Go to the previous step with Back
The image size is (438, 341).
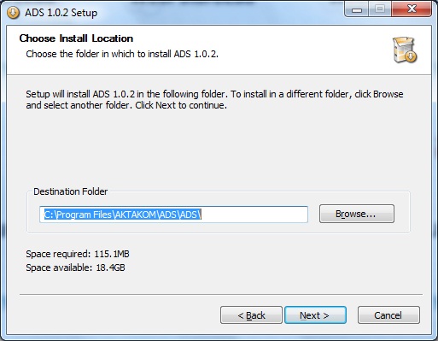coord(251,315)
